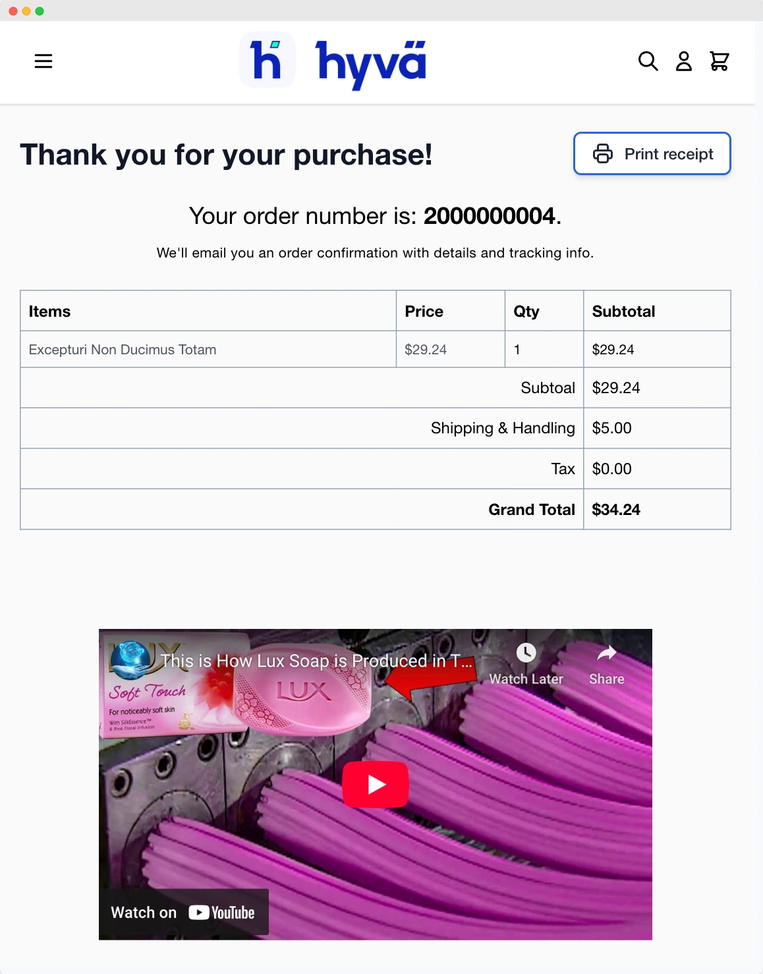
Task: Click the "This is How Lux Soap" video title
Action: click(x=316, y=661)
